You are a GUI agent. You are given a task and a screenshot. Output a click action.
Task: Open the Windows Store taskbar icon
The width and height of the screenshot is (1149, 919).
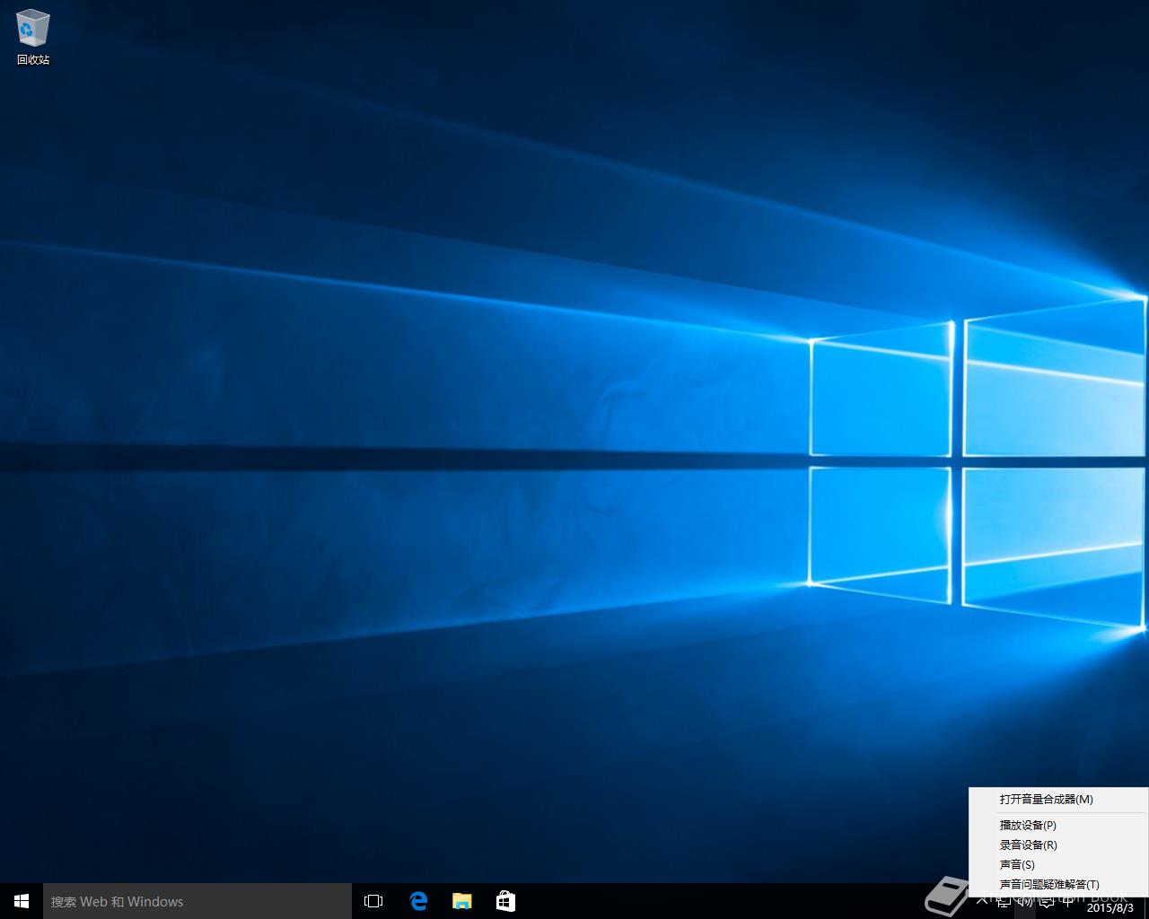click(505, 901)
